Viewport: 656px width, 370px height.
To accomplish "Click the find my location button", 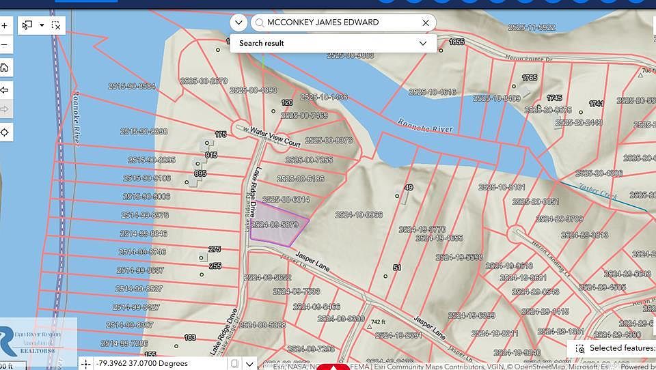I will [5, 132].
